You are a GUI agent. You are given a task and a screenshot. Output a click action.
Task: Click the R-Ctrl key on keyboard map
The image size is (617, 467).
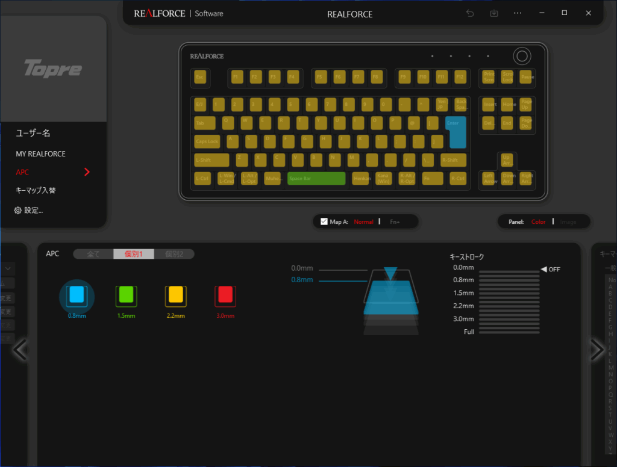pyautogui.click(x=458, y=179)
